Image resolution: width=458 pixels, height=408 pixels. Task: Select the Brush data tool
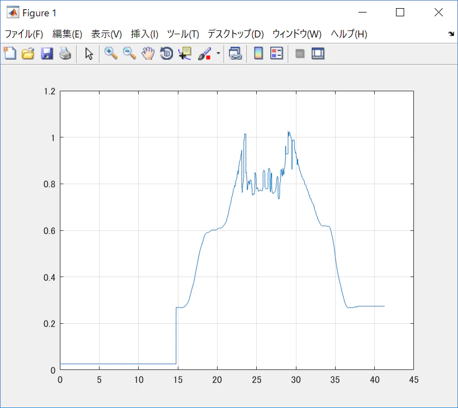205,53
